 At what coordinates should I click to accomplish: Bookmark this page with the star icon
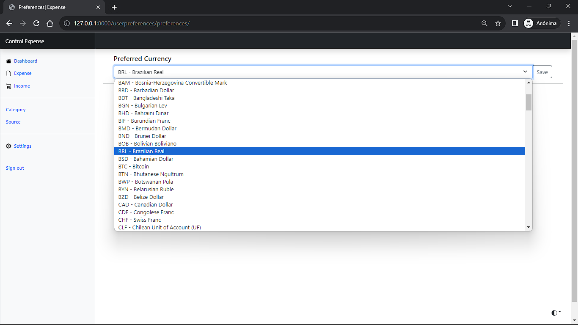pos(498,23)
